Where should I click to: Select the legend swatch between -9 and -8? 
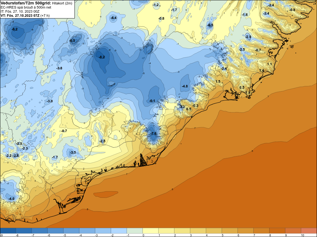coord(8,231)
